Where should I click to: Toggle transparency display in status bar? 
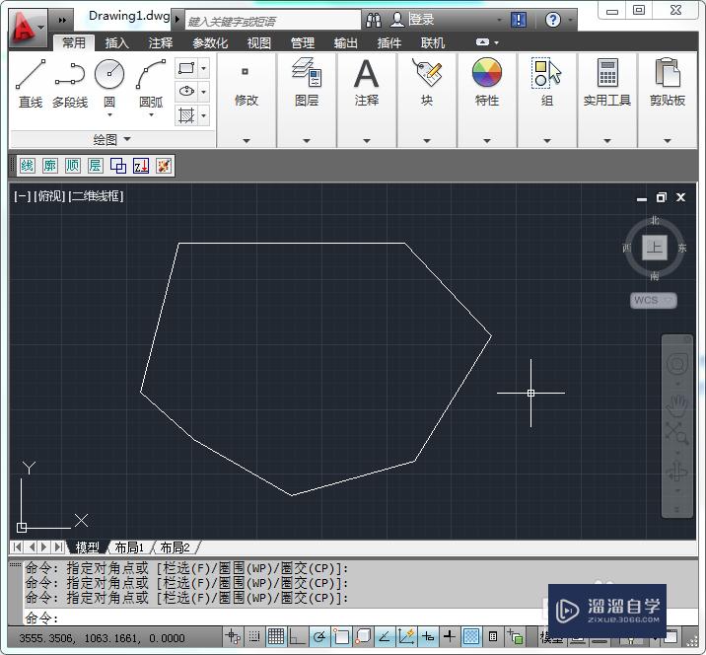point(471,636)
